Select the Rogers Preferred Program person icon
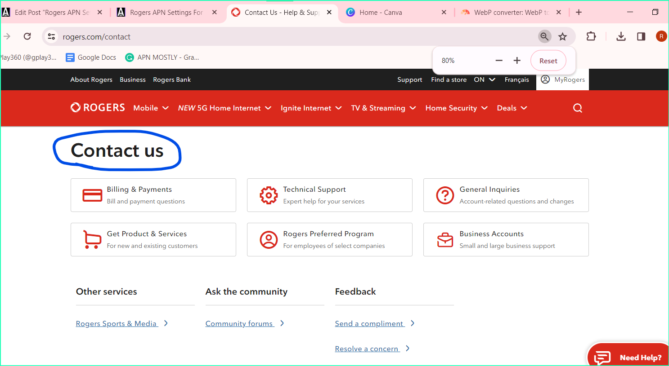The height and width of the screenshot is (366, 669). pyautogui.click(x=269, y=240)
